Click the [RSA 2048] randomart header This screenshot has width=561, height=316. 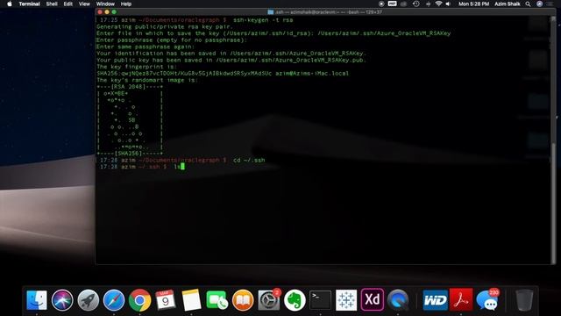(x=130, y=87)
